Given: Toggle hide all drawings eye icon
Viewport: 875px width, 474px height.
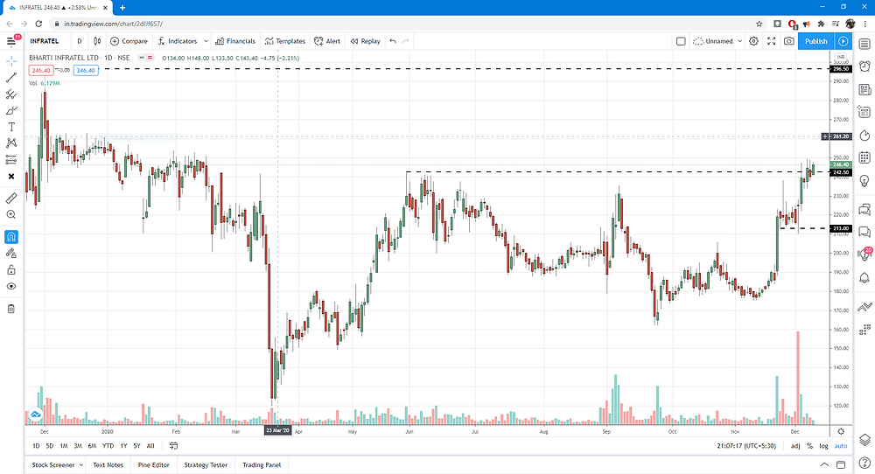Looking at the screenshot, I should coord(11,287).
